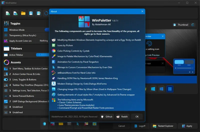Select the flat Windows 8 logo preview style
Image resolution: width=200 pixels, height=132 pixels.
tap(153, 89)
